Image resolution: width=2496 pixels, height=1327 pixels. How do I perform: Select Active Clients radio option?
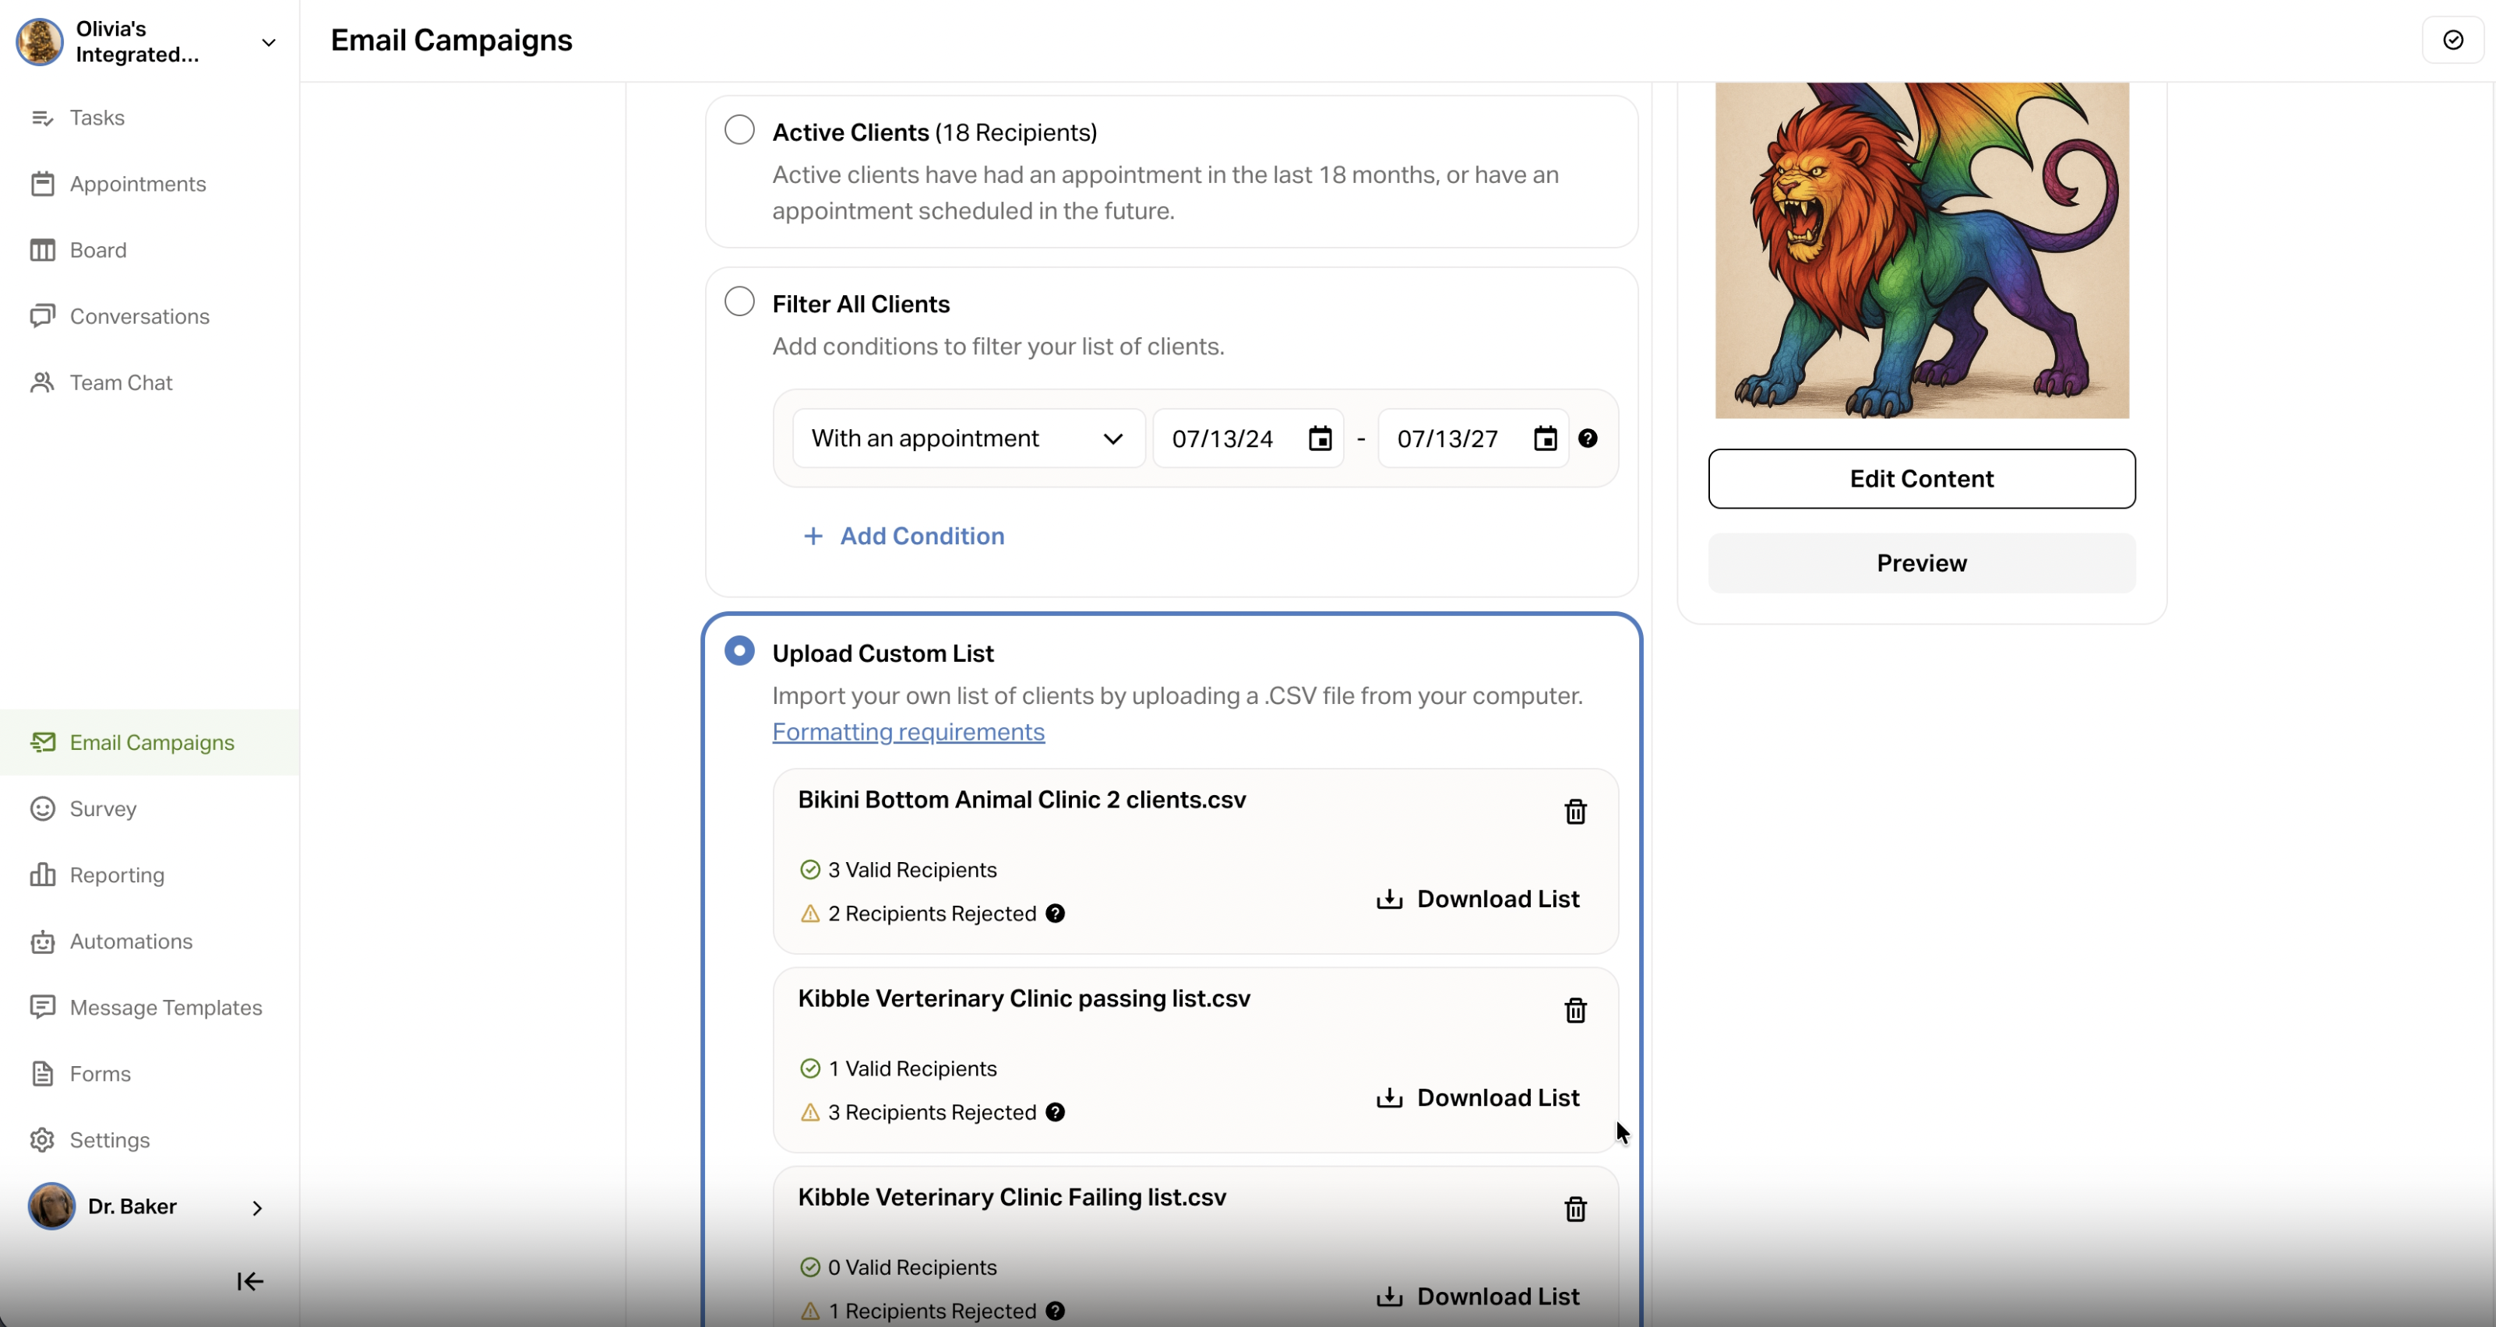(x=739, y=130)
